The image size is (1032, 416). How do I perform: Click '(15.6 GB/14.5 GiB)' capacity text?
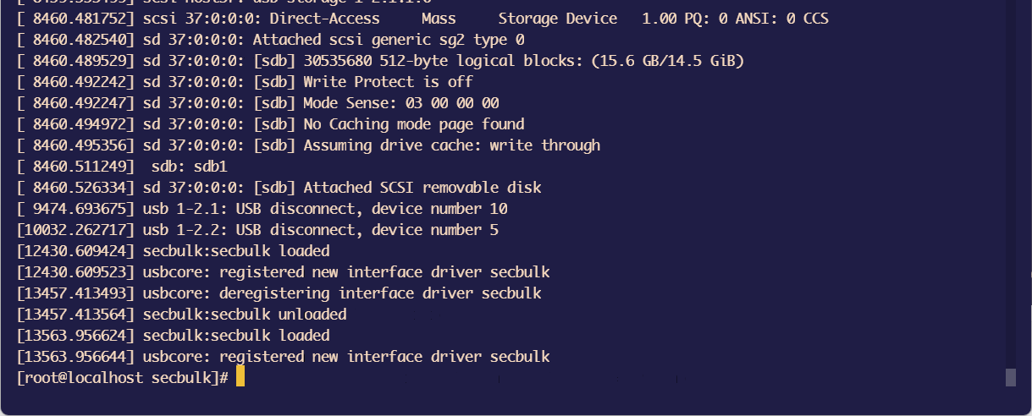coord(664,61)
